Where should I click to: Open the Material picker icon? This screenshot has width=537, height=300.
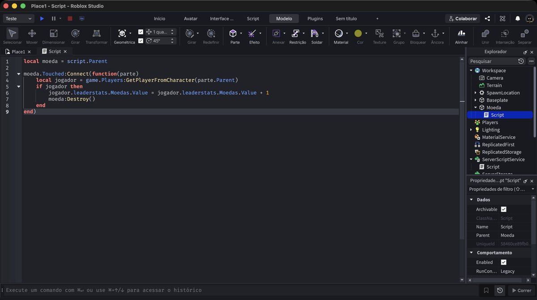[x=339, y=34]
